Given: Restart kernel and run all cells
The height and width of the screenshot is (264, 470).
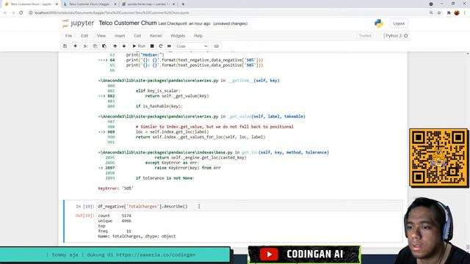Looking at the screenshot, I should [170, 46].
